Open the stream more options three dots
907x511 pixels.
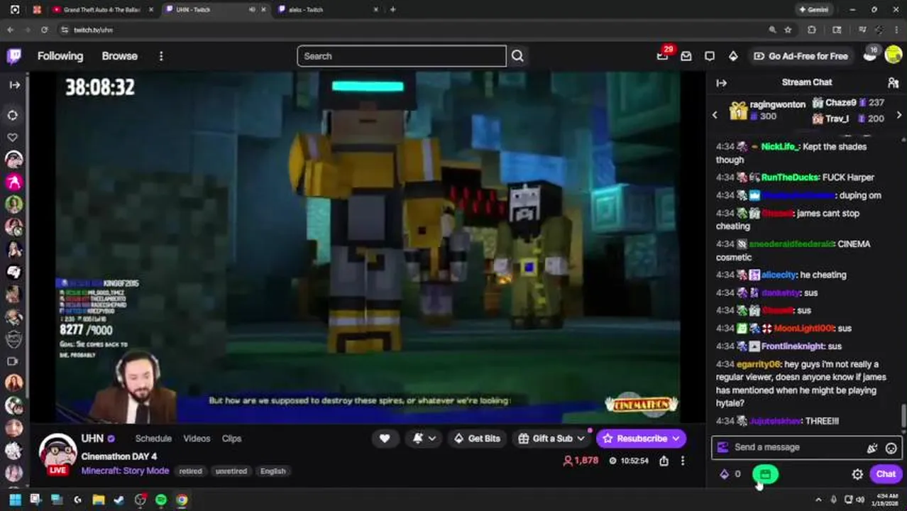point(683,461)
